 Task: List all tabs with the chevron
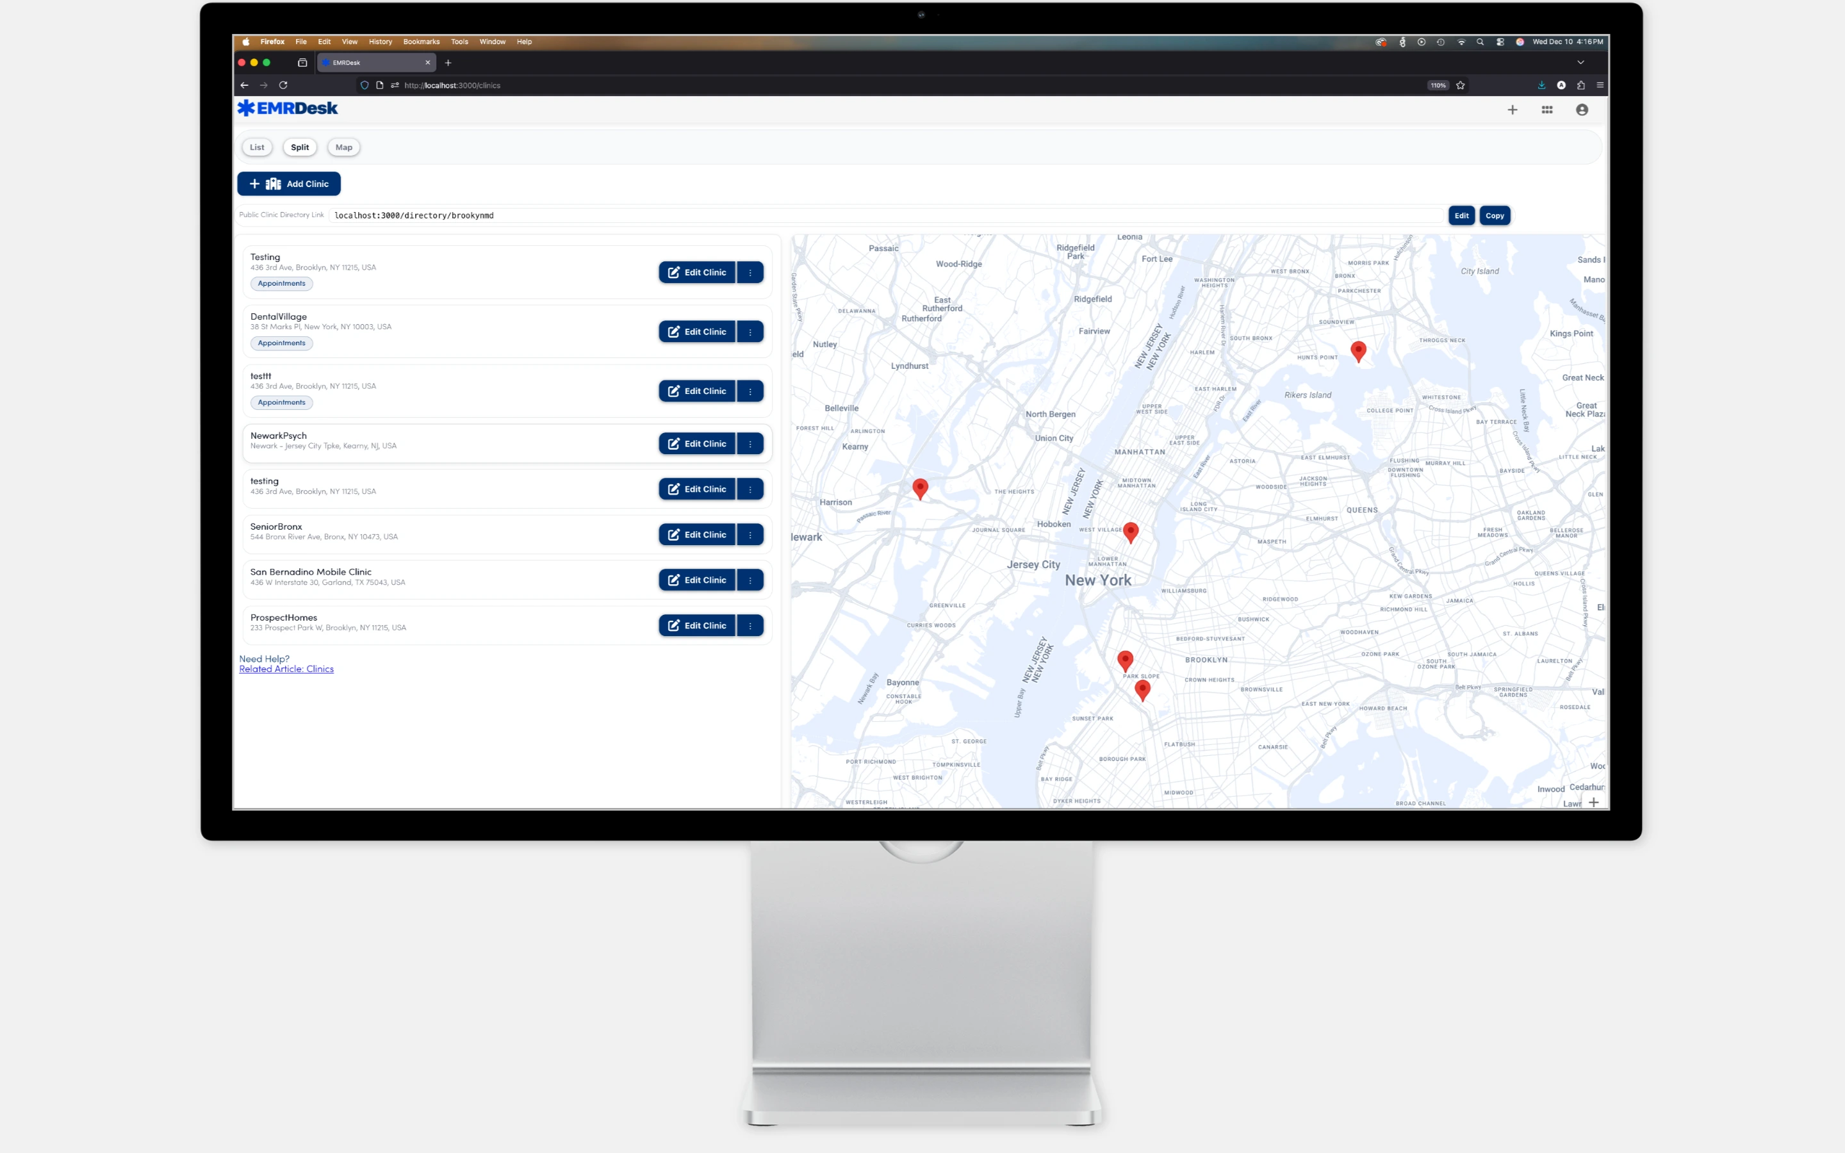click(x=1580, y=63)
